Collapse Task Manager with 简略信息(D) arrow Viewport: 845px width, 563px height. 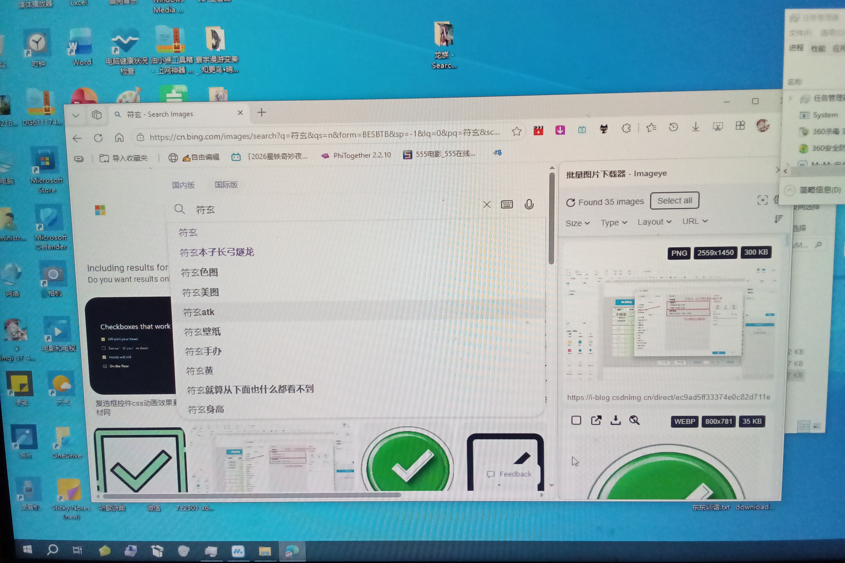[x=789, y=190]
